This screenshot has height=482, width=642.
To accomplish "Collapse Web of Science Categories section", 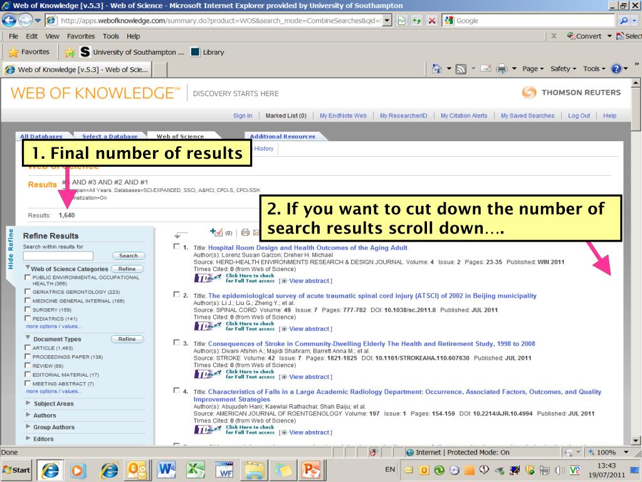I will pos(28,267).
